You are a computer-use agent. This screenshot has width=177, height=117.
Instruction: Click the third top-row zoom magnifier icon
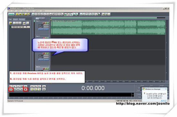(39, 86)
